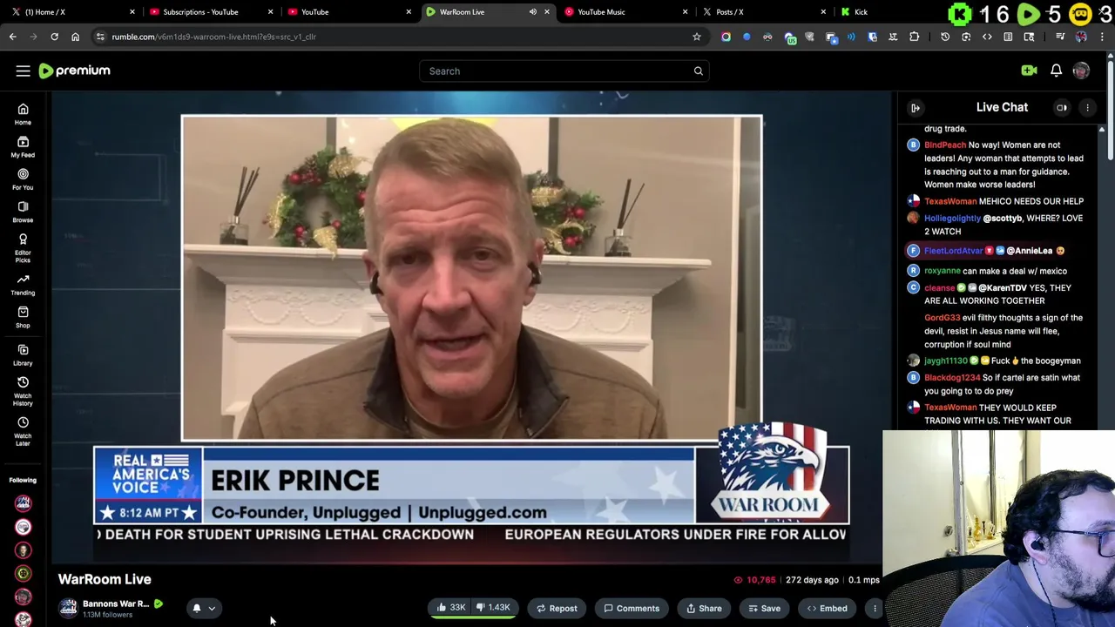The image size is (1115, 627).
Task: Open the Bannons War Room channel link
Action: tap(115, 603)
